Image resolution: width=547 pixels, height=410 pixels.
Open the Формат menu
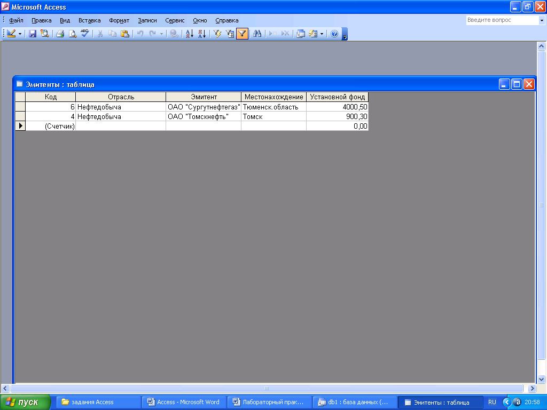119,21
